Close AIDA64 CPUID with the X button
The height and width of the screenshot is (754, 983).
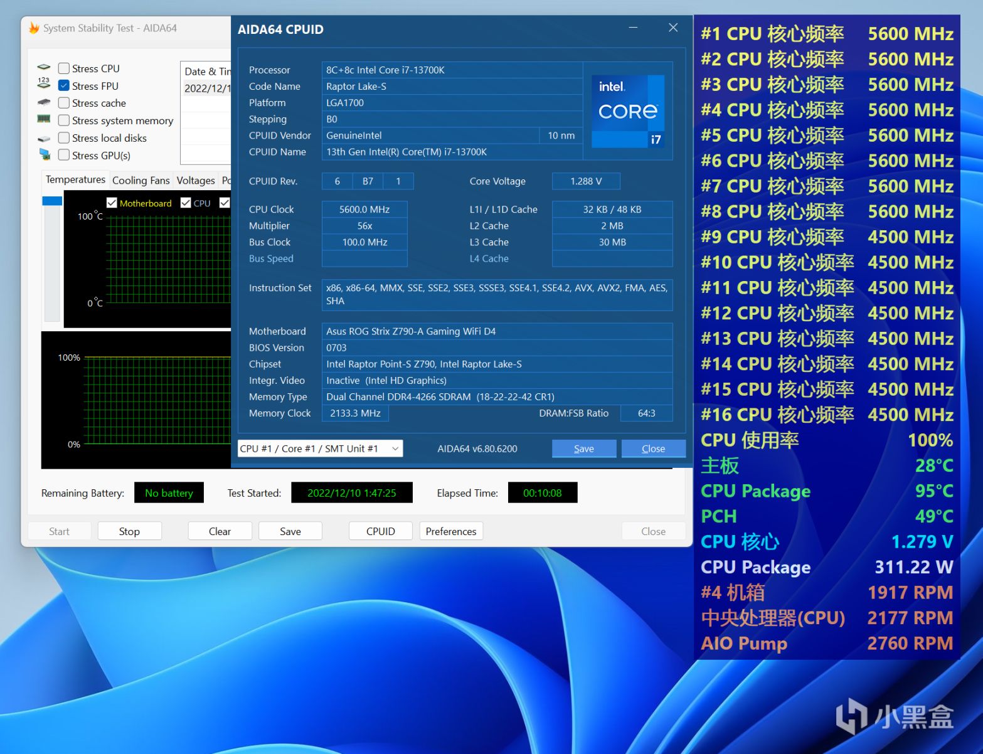pos(673,28)
